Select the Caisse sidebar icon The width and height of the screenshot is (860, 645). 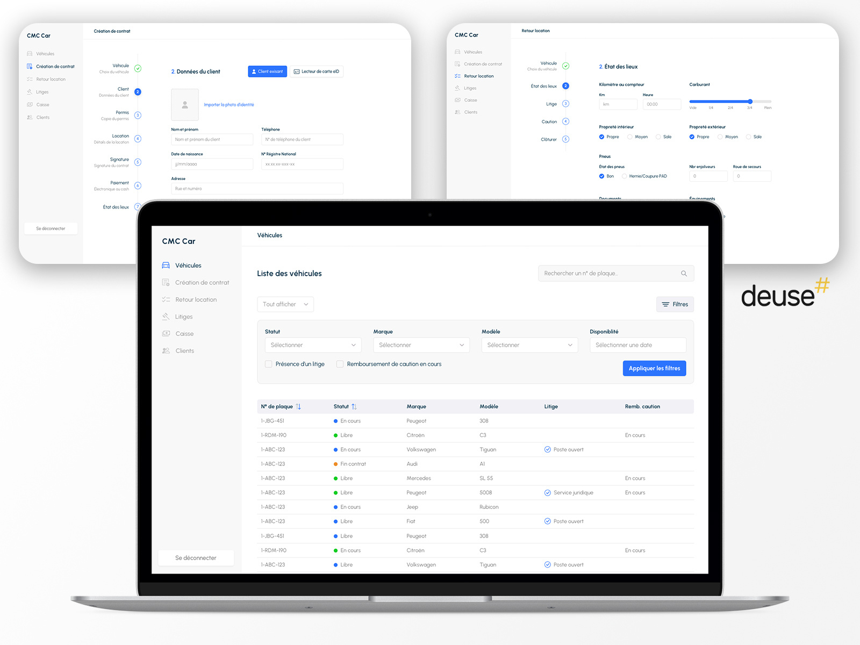point(167,334)
